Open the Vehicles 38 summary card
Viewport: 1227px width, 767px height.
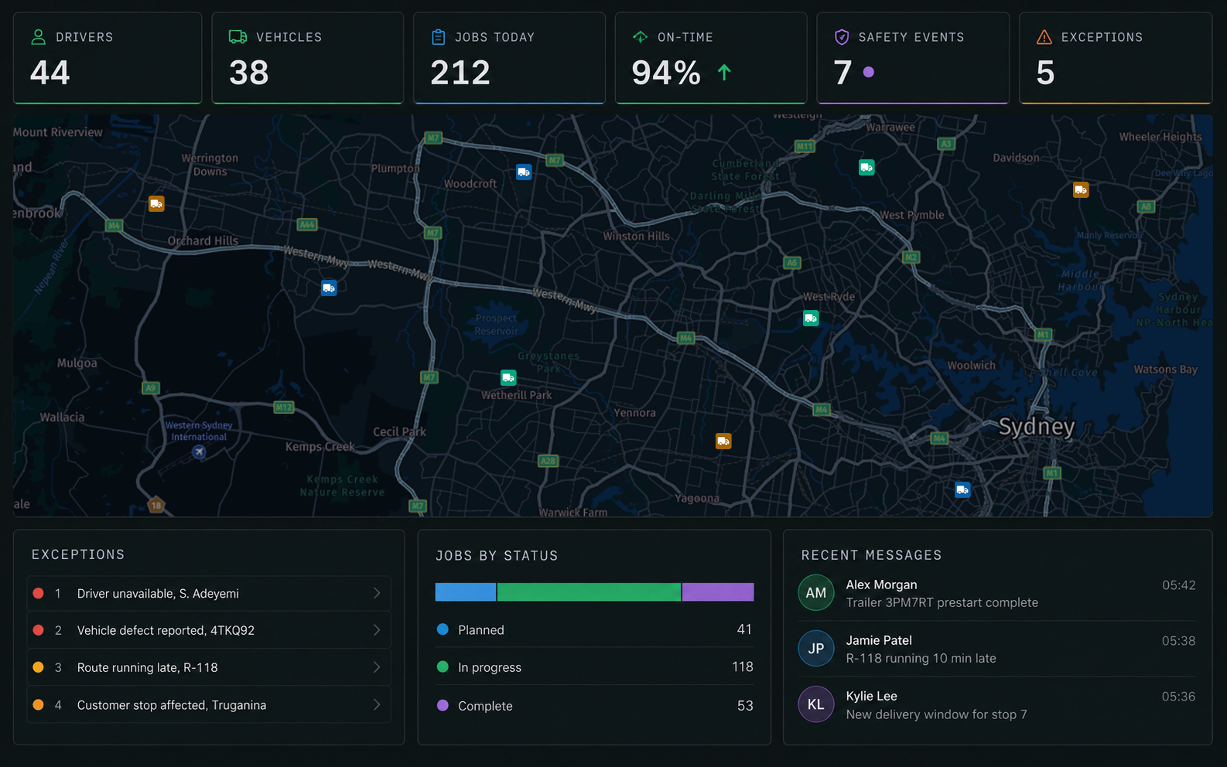(308, 58)
